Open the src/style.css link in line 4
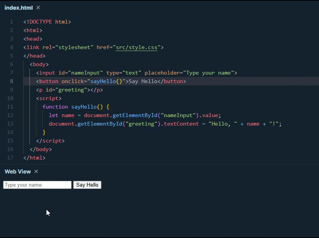The height and width of the screenshot is (238, 319). point(137,47)
